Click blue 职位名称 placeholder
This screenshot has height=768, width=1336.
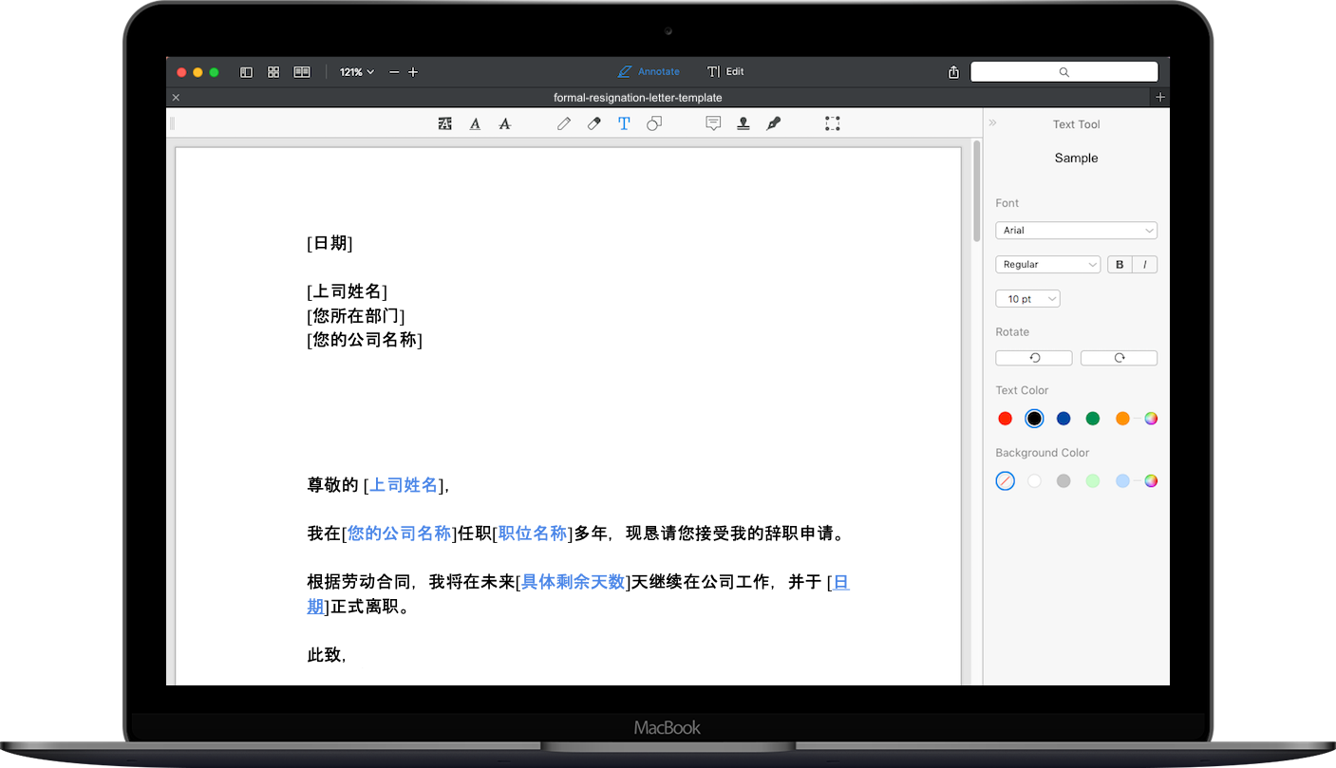click(x=533, y=534)
